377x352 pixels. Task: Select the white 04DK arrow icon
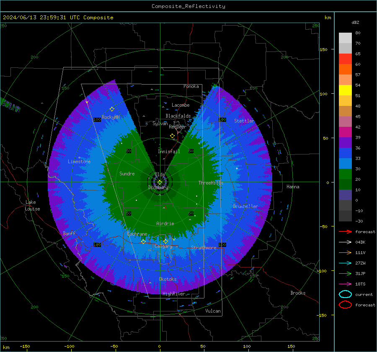tap(345, 242)
